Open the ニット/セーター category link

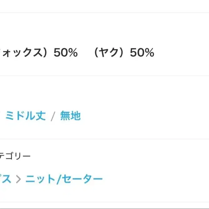(x=64, y=179)
